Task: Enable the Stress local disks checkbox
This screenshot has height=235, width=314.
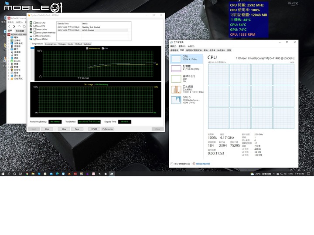Action: (34, 36)
